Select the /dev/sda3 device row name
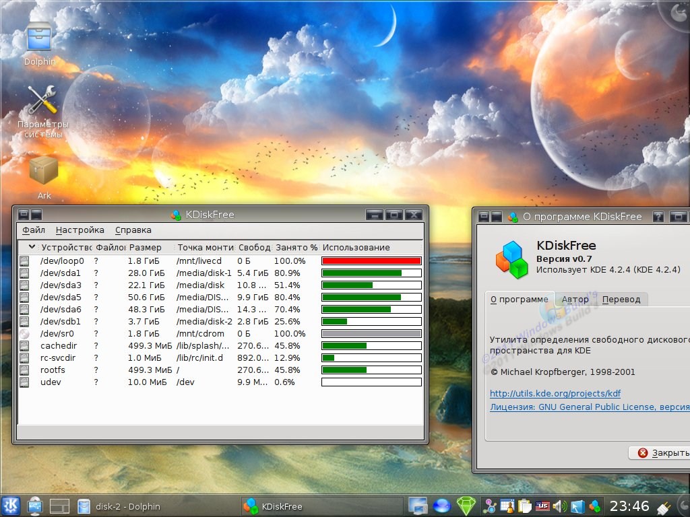The height and width of the screenshot is (517, 690). pyautogui.click(x=60, y=285)
